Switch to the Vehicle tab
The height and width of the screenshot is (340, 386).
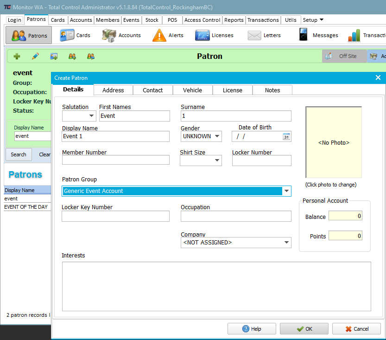[x=192, y=90]
